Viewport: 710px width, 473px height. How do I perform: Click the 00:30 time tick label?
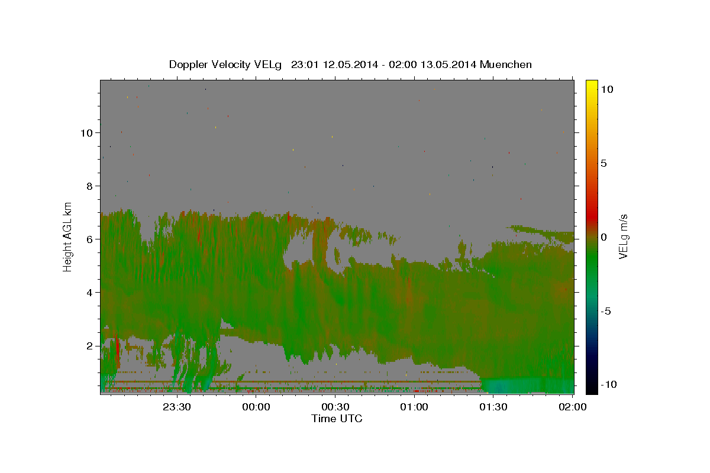pyautogui.click(x=335, y=407)
